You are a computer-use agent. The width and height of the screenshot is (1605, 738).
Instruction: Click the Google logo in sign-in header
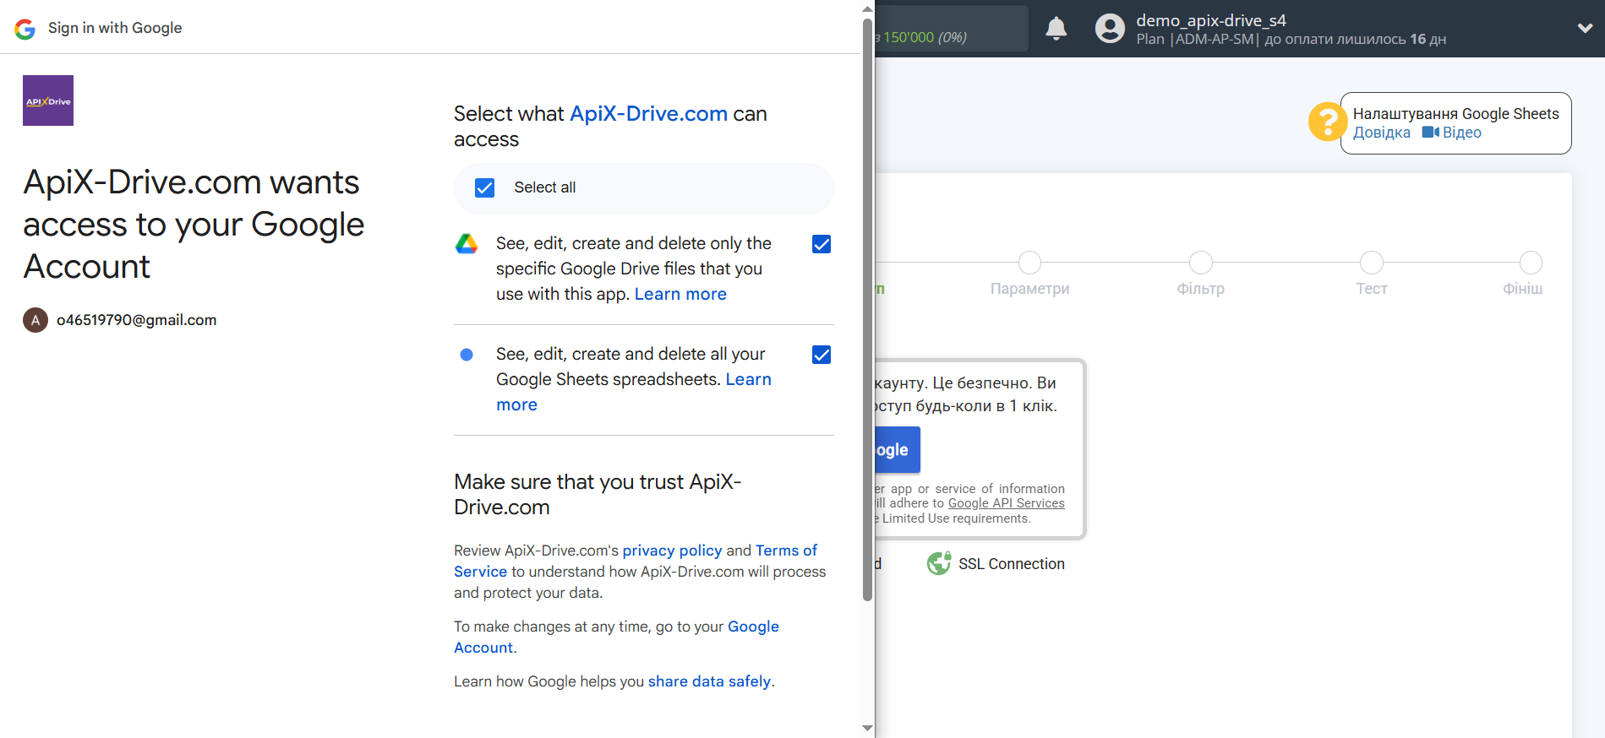(x=25, y=29)
